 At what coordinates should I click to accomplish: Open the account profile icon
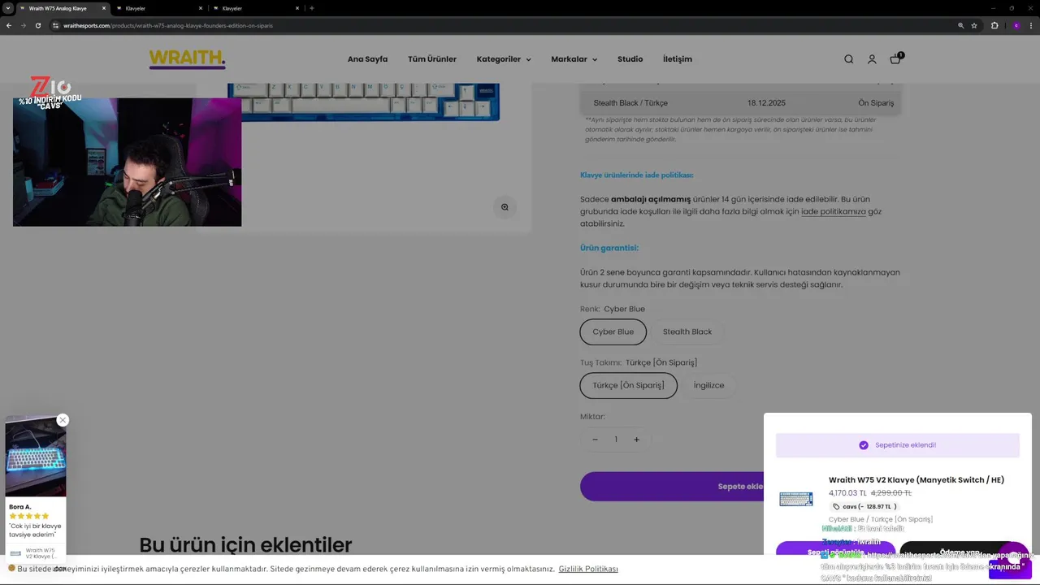click(x=872, y=59)
